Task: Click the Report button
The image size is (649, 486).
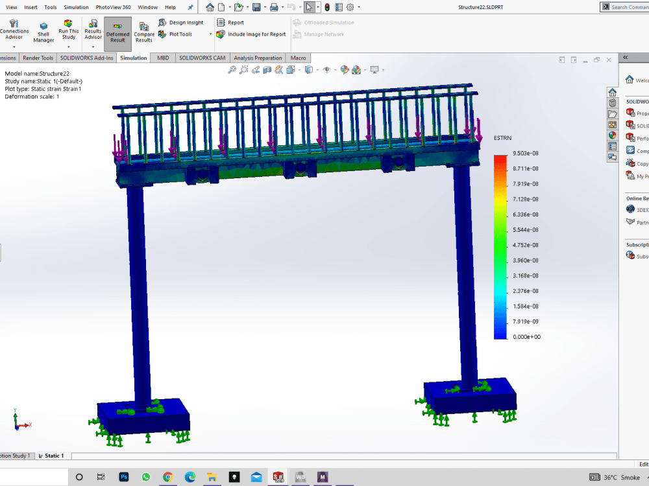Action: (x=234, y=21)
